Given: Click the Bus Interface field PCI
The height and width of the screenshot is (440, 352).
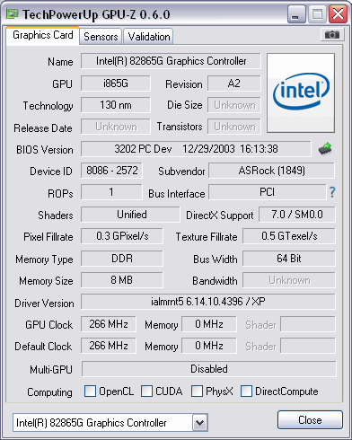Looking at the screenshot, I should click(x=268, y=192).
